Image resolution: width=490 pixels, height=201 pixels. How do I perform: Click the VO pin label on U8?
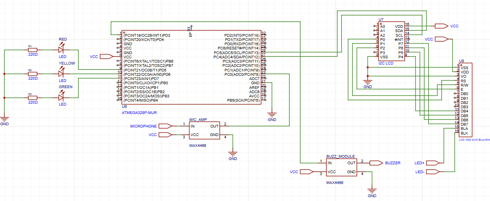point(463,77)
